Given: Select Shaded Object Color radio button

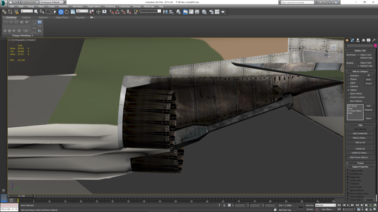Looking at the screenshot, I should coord(359,63).
